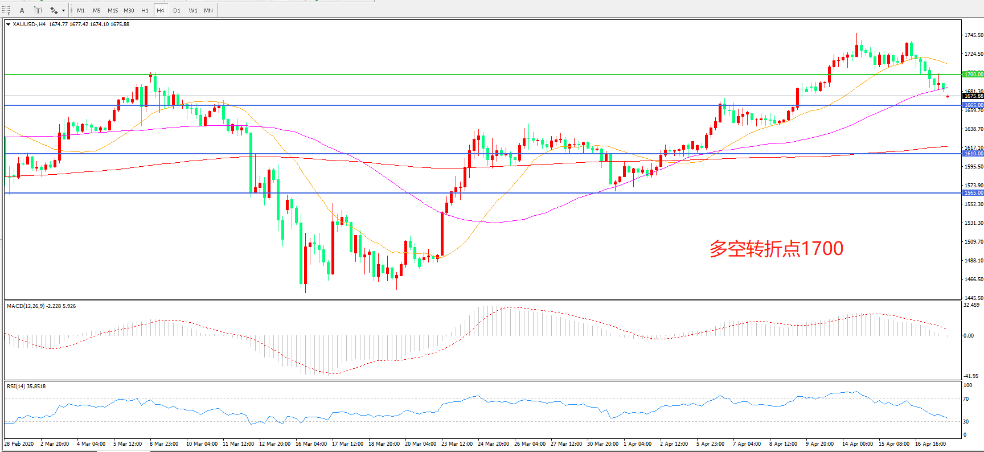
Task: Select the Fibonacci retracement tool
Action: [x=6, y=10]
